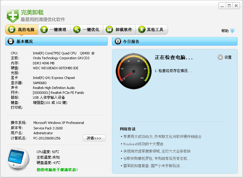Click the 今日报告 panel header

tap(175, 41)
